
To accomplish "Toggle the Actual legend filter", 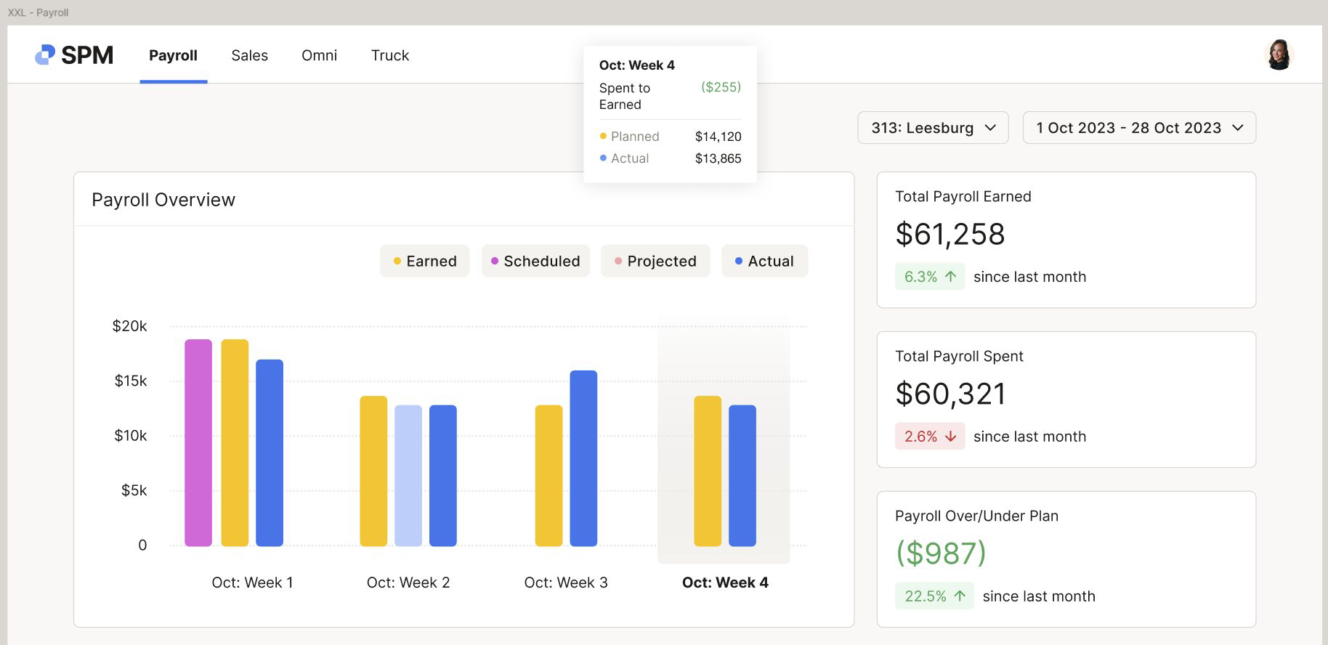I will (764, 261).
